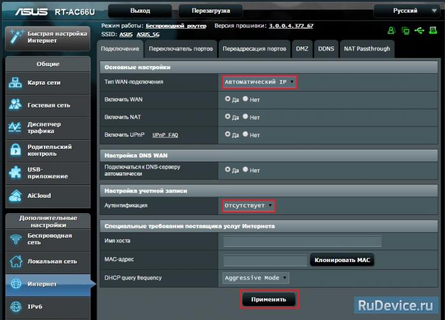Open the Тип WAN-подключения dropdown

[x=259, y=82]
